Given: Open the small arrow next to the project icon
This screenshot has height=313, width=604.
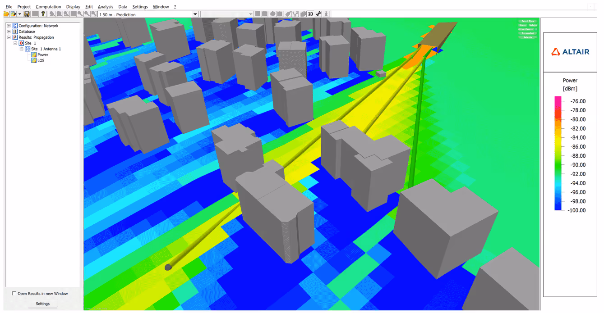Looking at the screenshot, I should 20,14.
